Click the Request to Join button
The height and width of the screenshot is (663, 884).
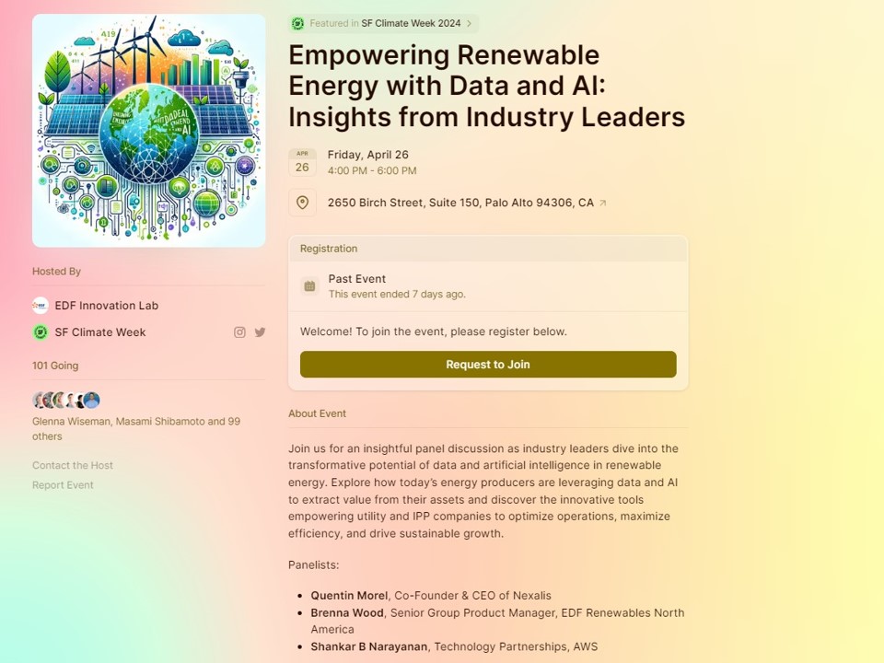coord(487,365)
